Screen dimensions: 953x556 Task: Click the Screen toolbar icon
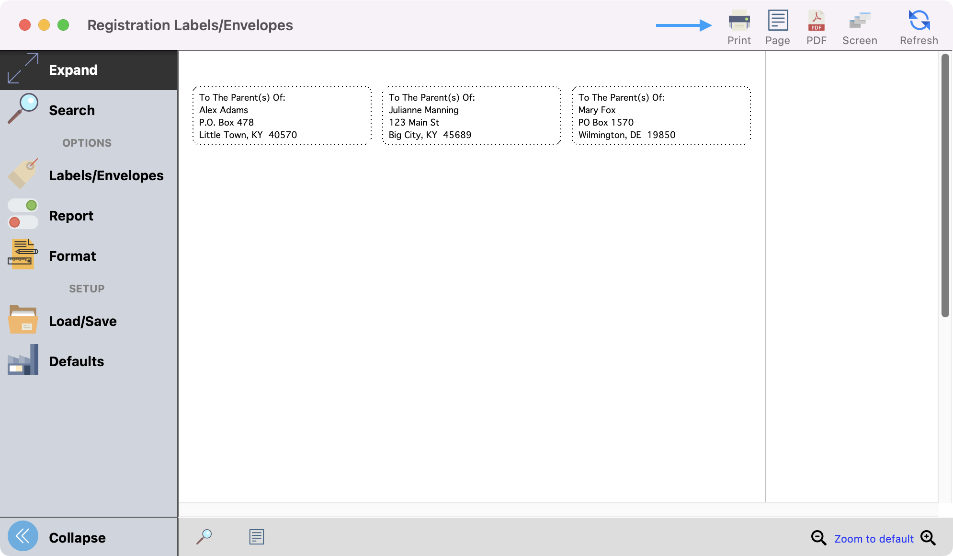(860, 22)
